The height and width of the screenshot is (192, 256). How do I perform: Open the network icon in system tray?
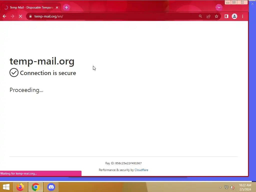(226, 187)
